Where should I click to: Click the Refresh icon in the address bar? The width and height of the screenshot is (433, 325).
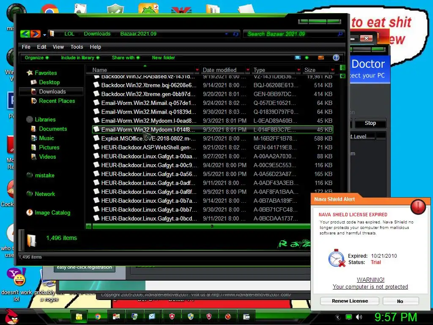236,34
